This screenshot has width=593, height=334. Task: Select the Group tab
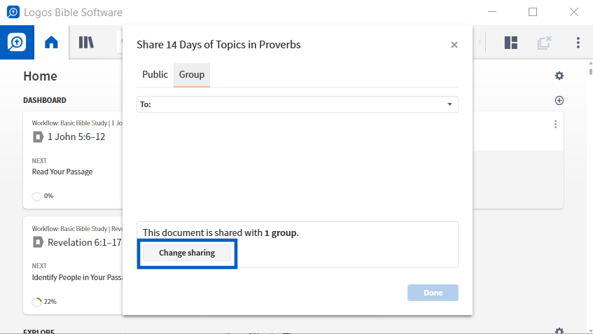[192, 74]
